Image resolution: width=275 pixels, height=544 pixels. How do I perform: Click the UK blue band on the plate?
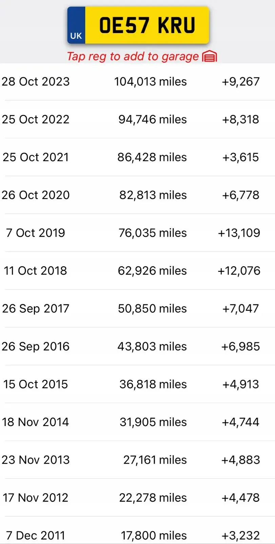pyautogui.click(x=76, y=25)
